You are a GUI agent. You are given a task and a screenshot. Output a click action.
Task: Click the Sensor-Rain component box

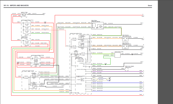point(118,55)
